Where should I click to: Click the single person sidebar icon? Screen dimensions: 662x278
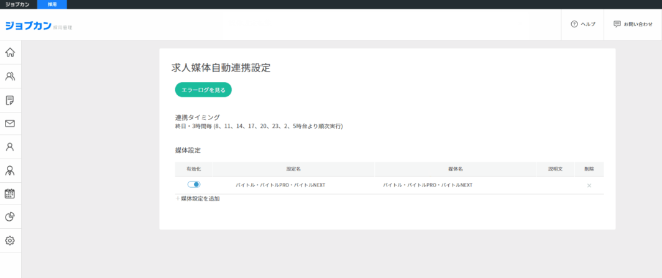point(10,147)
